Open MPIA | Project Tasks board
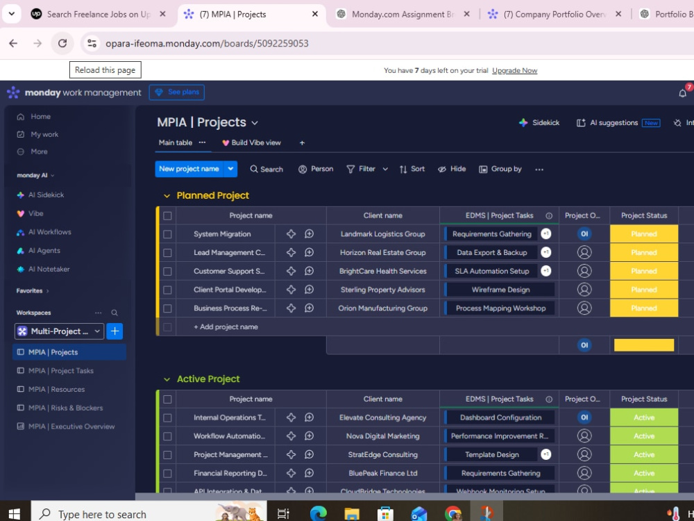This screenshot has height=521, width=694. pos(60,371)
